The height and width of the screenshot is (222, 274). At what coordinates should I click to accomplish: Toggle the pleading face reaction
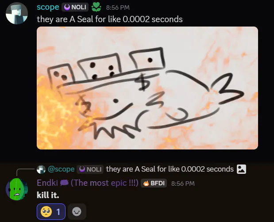click(51, 211)
